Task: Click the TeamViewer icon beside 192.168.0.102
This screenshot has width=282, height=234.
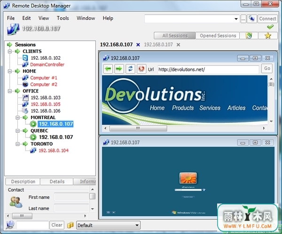Action: point(25,58)
